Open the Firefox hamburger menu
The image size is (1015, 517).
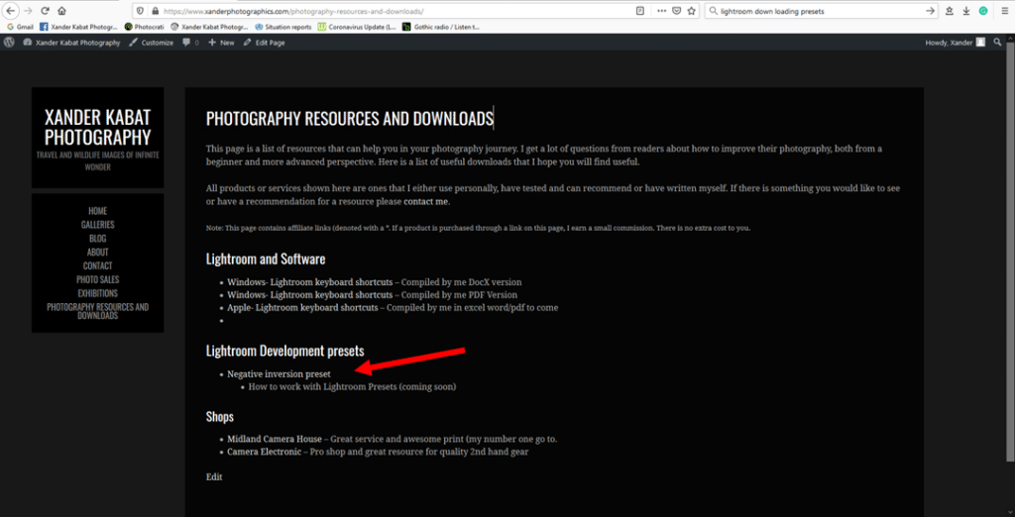[1004, 11]
